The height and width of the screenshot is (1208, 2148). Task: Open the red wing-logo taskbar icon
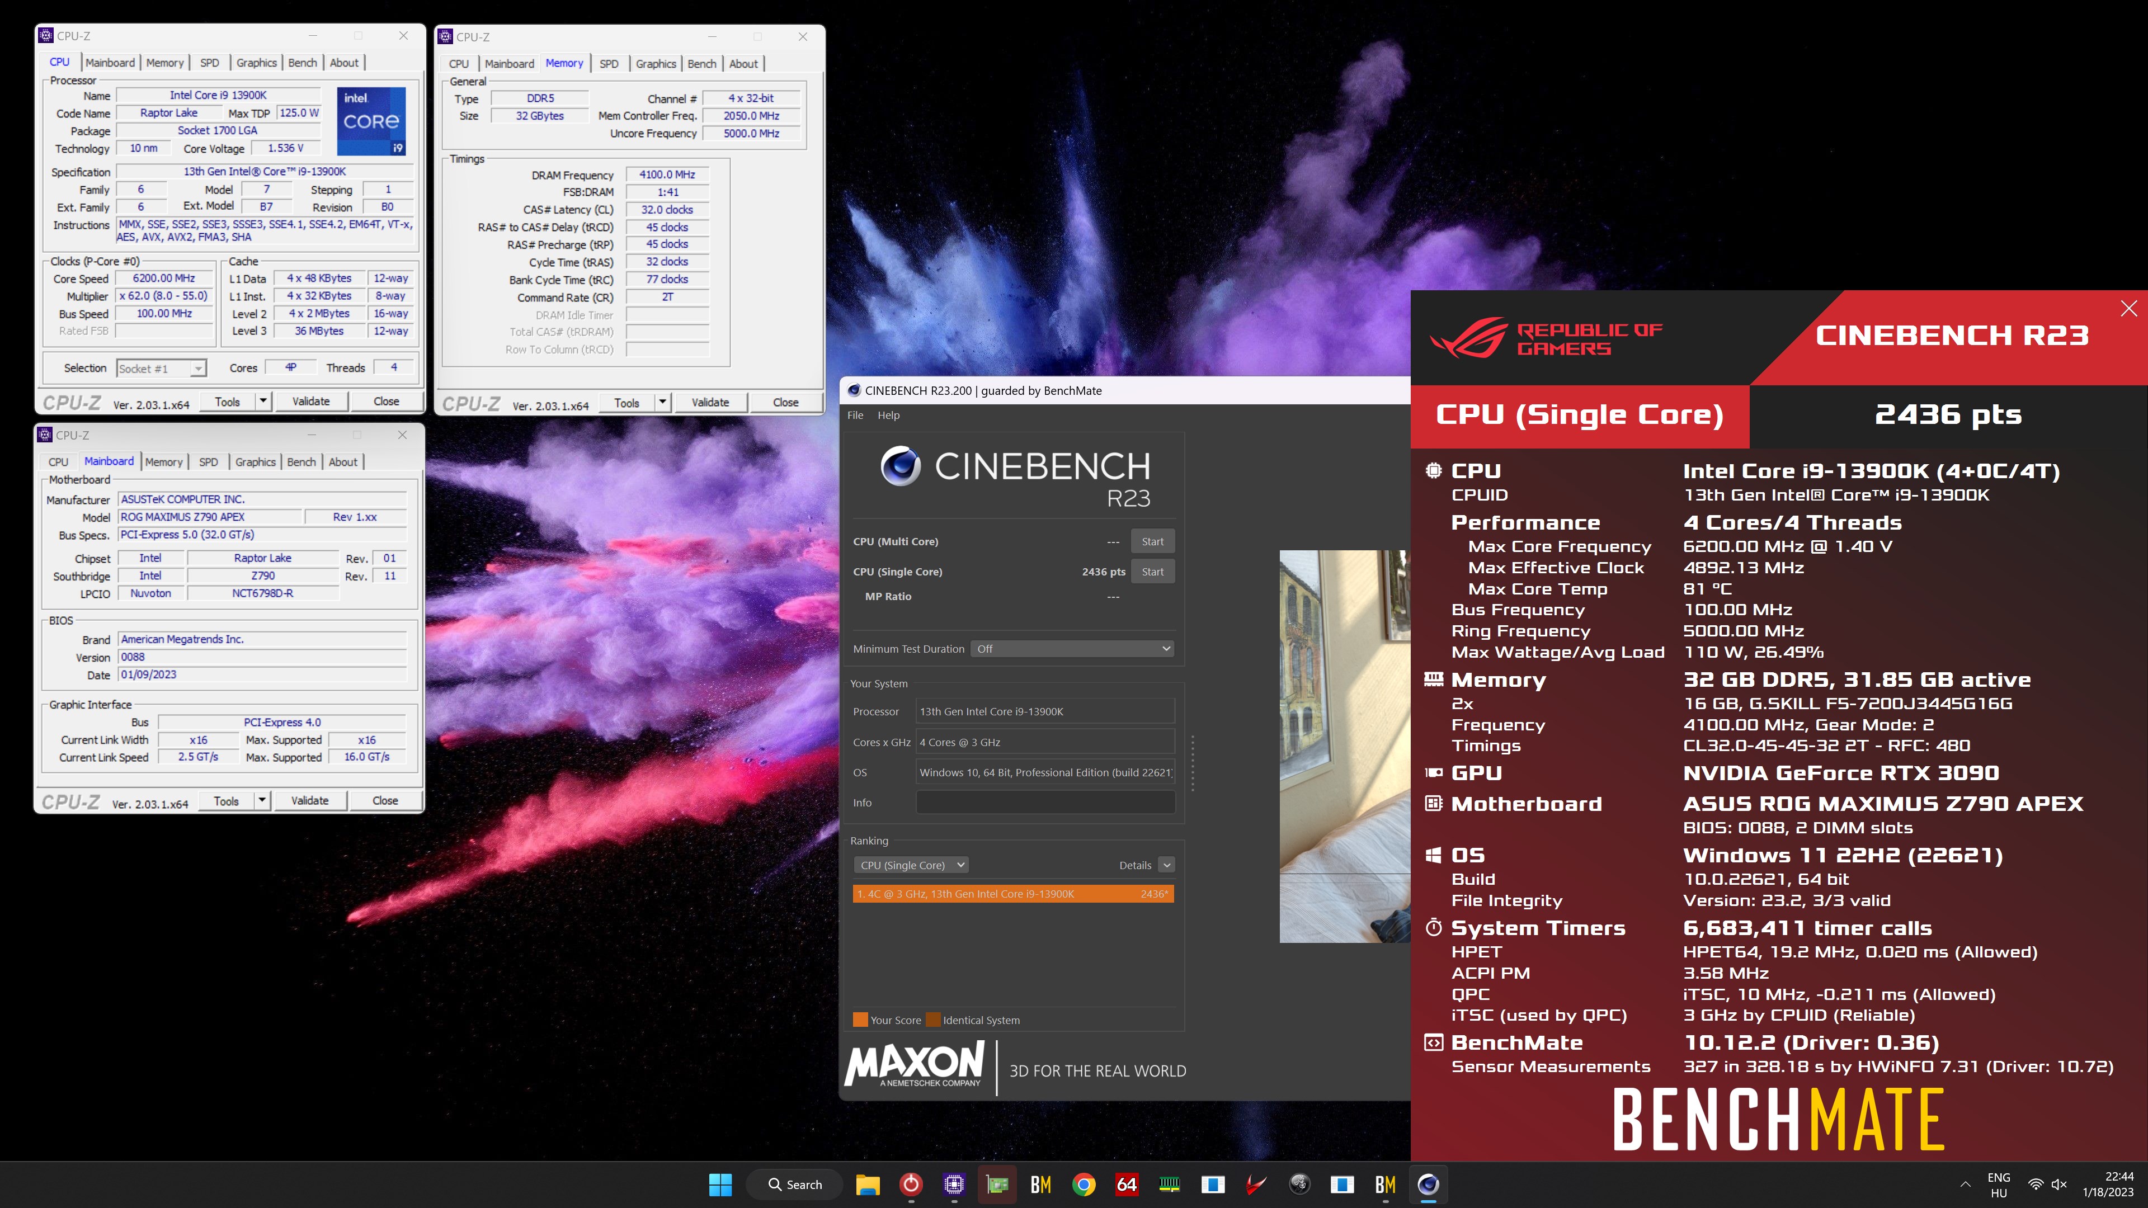[x=1256, y=1184]
